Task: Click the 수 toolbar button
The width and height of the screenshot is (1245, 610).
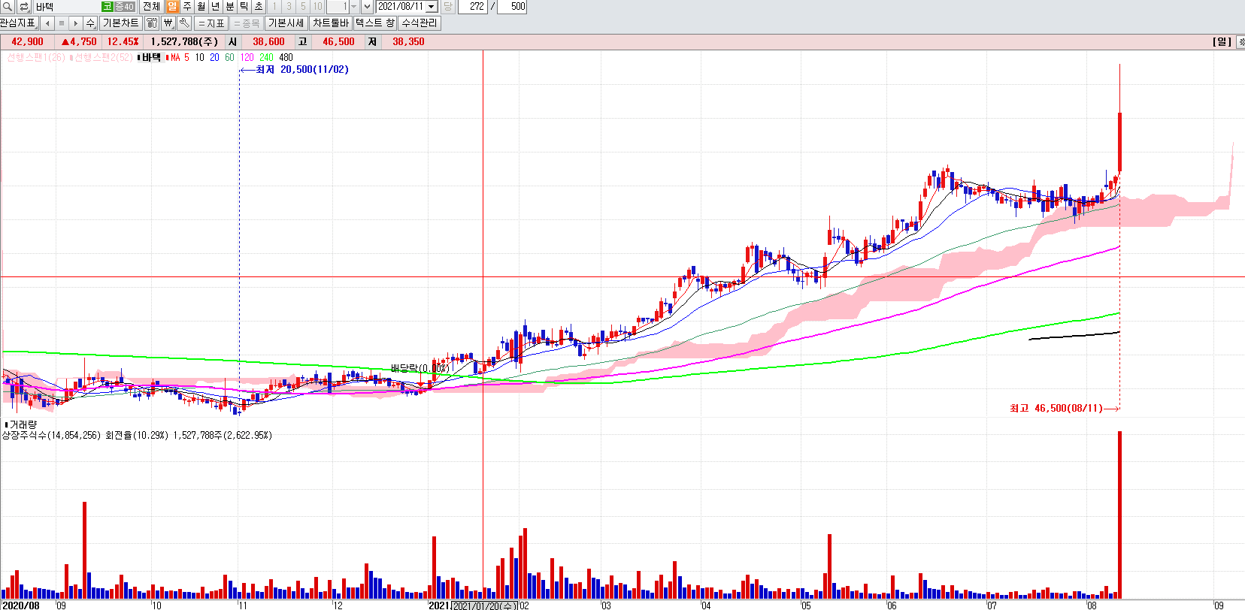Action: 91,23
